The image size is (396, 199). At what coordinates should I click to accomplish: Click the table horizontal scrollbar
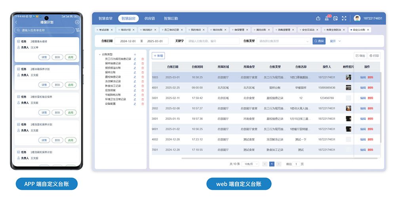[x=279, y=158]
